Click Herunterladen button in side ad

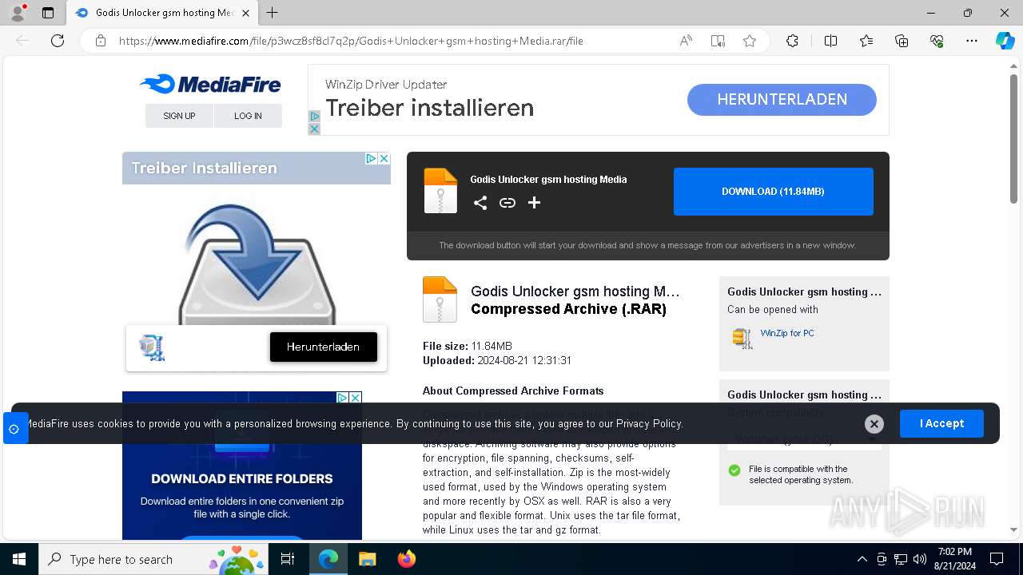tap(323, 347)
